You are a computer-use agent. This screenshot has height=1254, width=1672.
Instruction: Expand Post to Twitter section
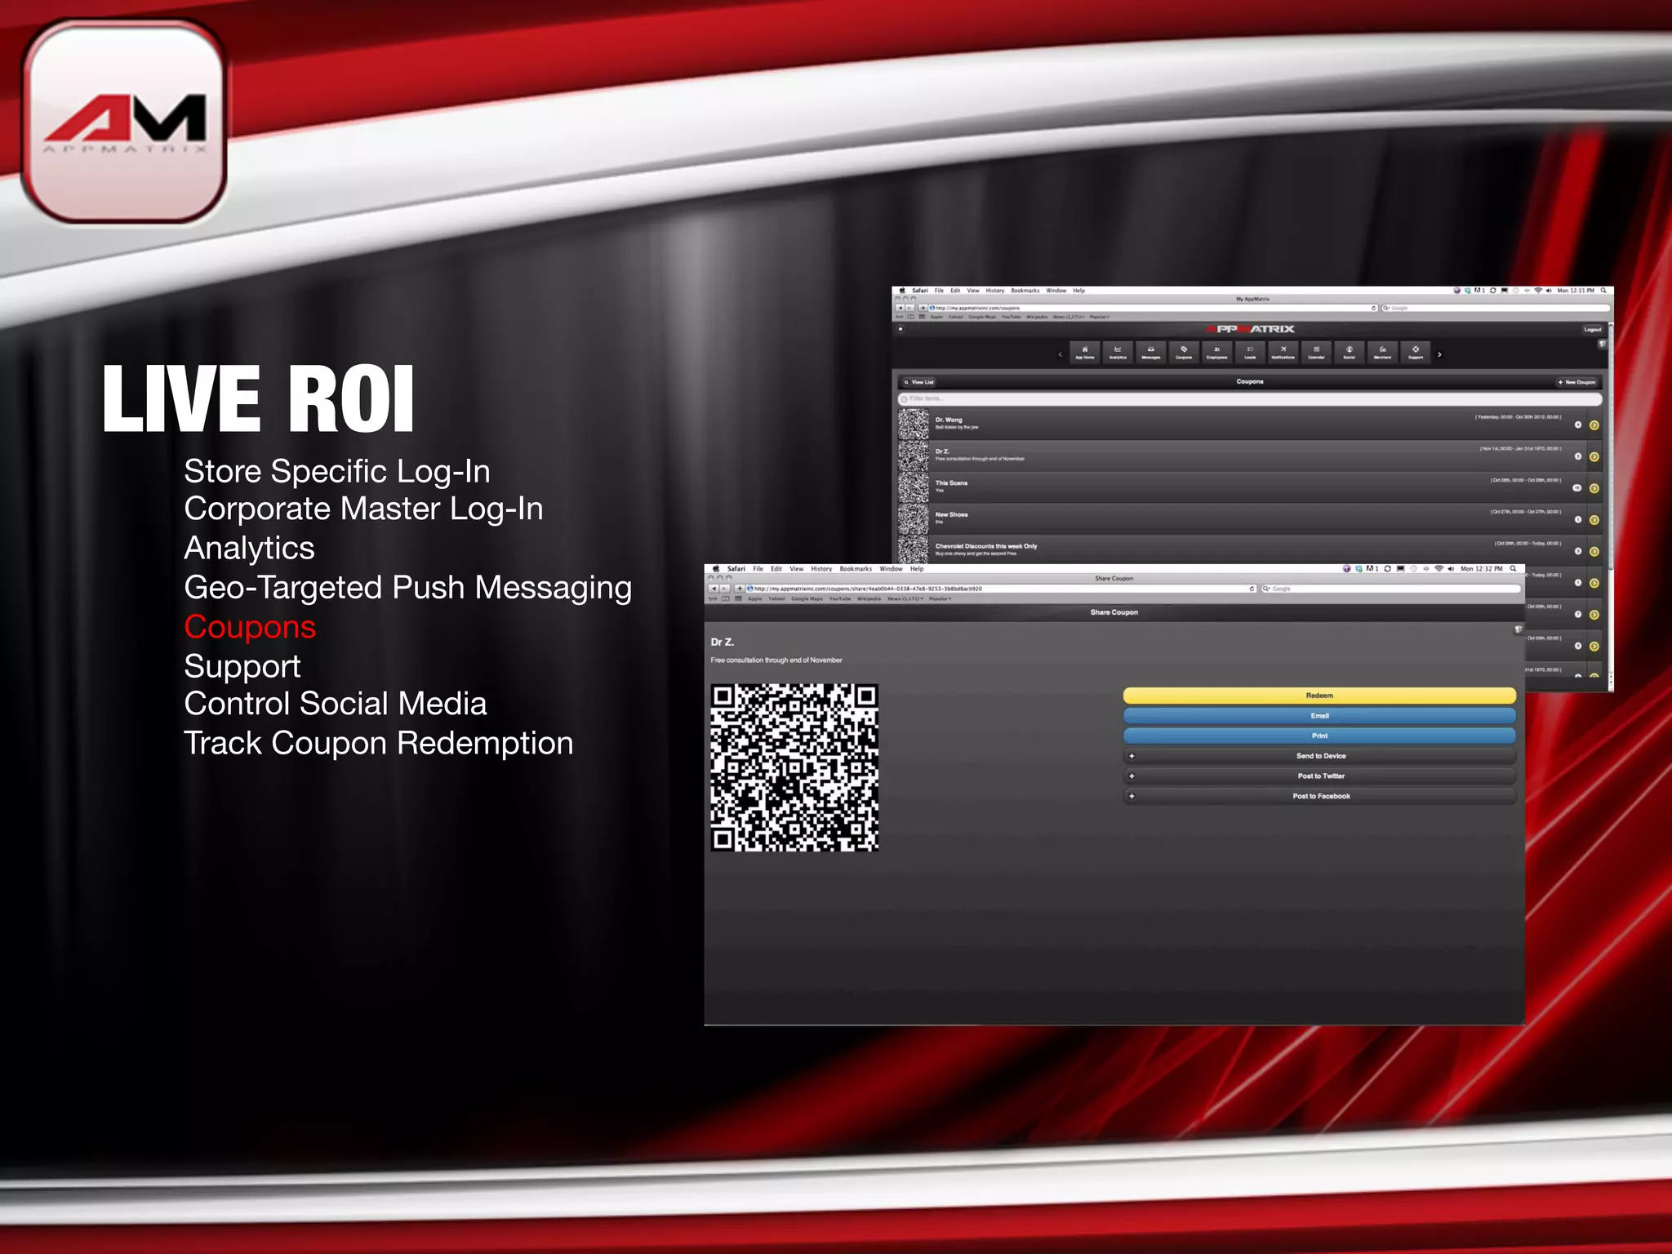1320,776
